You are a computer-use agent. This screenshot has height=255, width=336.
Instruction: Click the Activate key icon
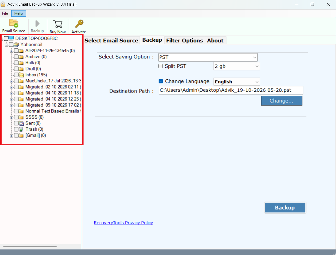coord(79,24)
